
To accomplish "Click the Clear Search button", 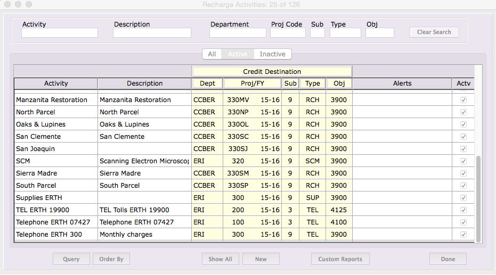I will 434,32.
